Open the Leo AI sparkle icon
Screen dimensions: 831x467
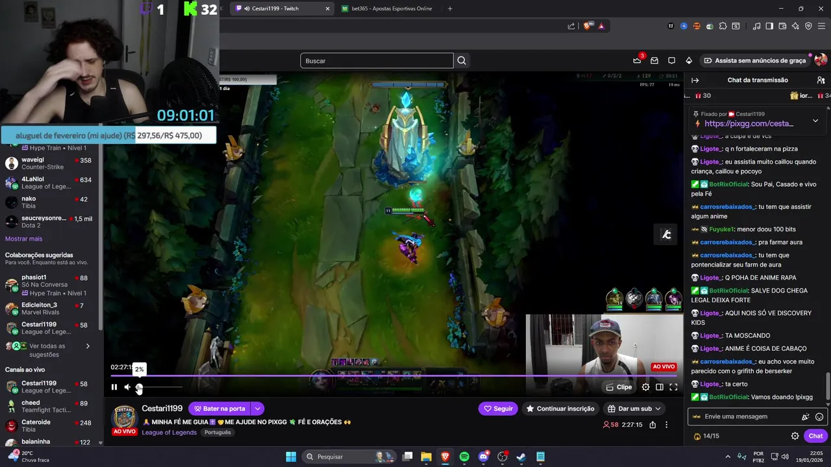795,26
